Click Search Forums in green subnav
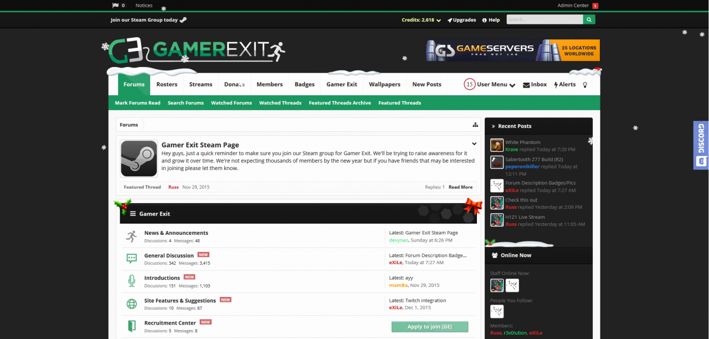Viewport: 709px width, 339px height. 186,103
